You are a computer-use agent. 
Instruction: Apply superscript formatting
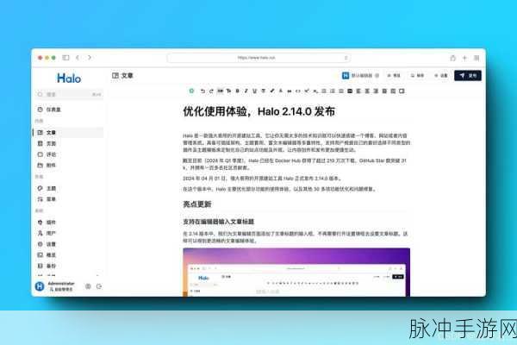307,91
